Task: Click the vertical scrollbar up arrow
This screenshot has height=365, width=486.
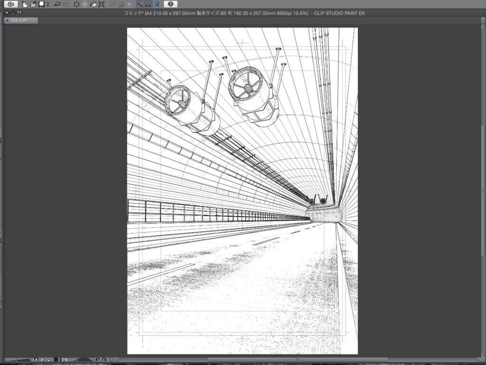Action: [x=483, y=26]
